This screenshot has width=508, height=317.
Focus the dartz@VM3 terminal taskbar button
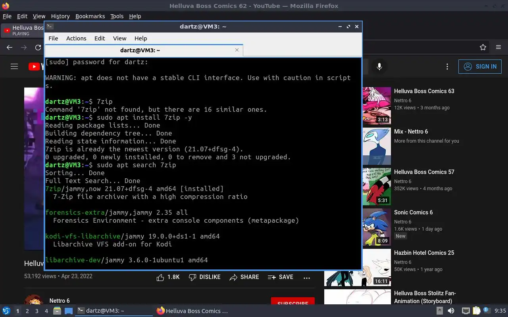(x=114, y=311)
